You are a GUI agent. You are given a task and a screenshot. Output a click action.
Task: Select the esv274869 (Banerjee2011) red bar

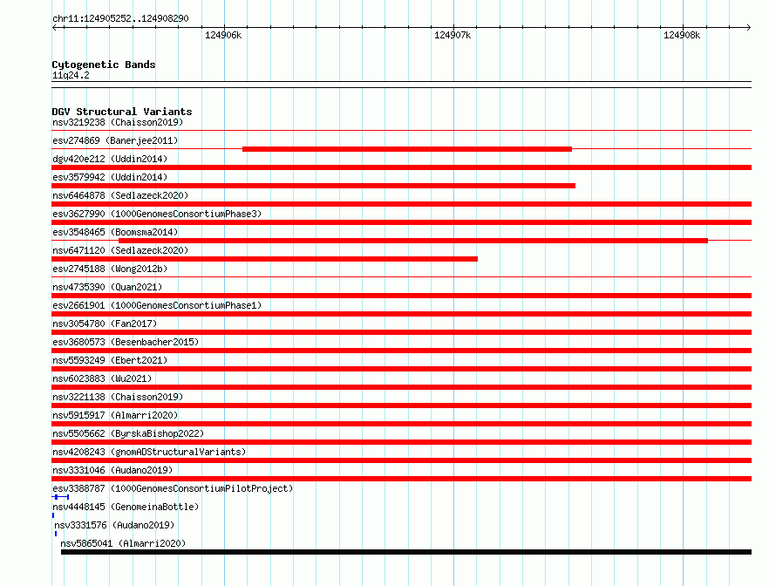click(x=407, y=149)
